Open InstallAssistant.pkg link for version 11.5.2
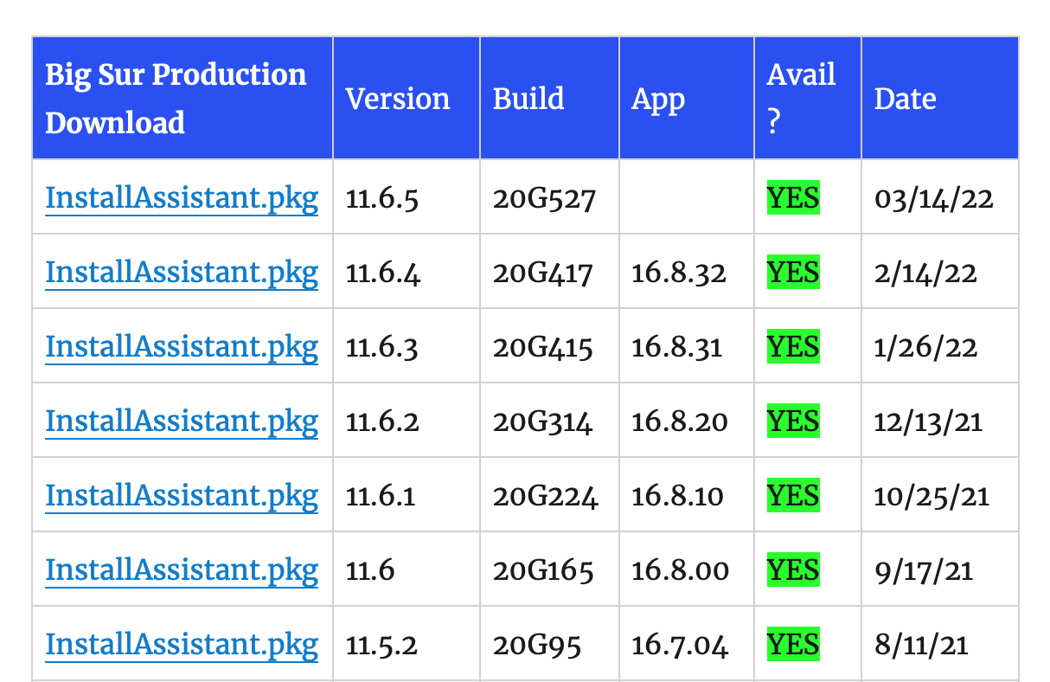 (x=182, y=645)
